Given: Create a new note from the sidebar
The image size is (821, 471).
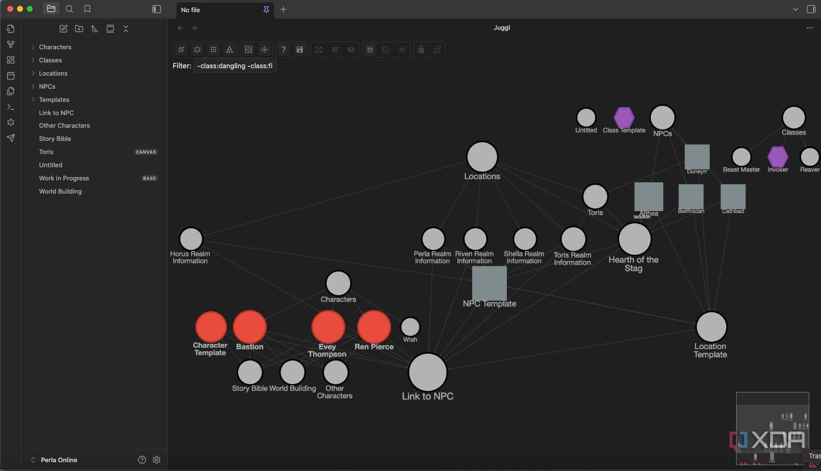Looking at the screenshot, I should point(63,29).
